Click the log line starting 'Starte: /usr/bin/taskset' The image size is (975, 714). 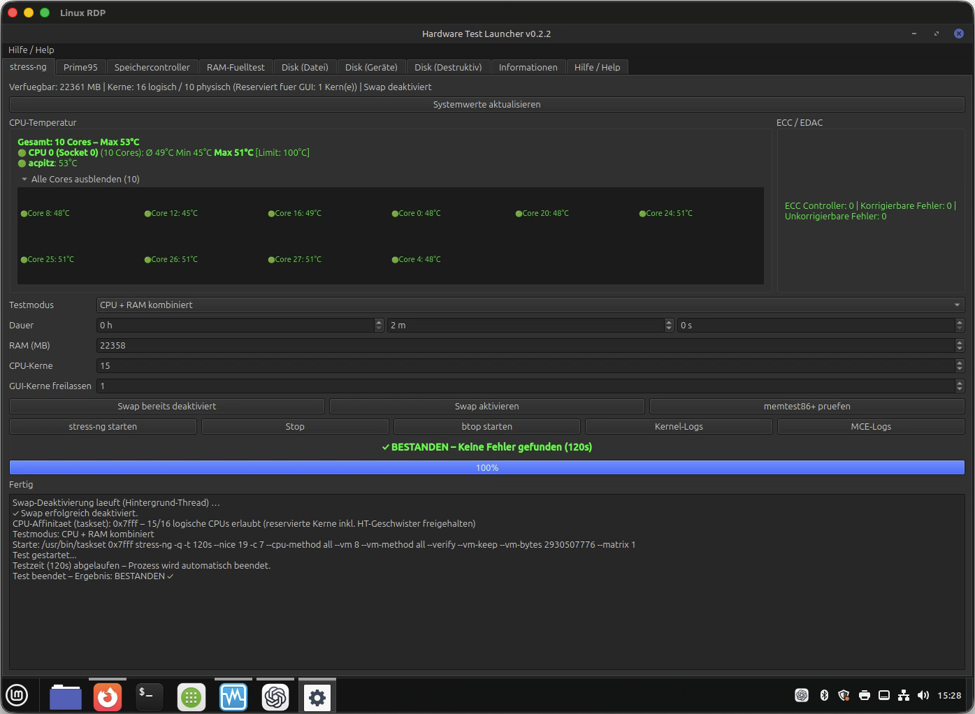tap(324, 544)
